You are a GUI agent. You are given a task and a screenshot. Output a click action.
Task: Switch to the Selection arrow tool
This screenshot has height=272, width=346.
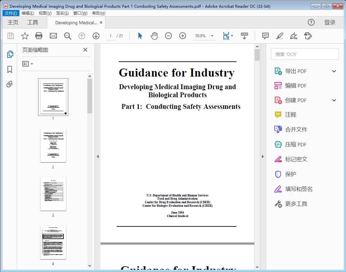tap(140, 36)
